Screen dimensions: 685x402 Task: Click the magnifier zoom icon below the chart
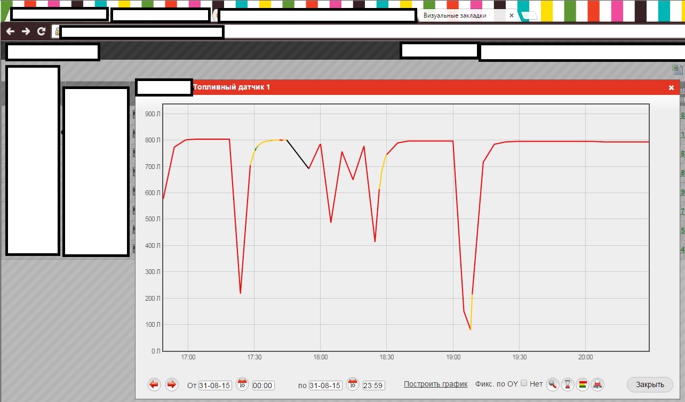(553, 384)
